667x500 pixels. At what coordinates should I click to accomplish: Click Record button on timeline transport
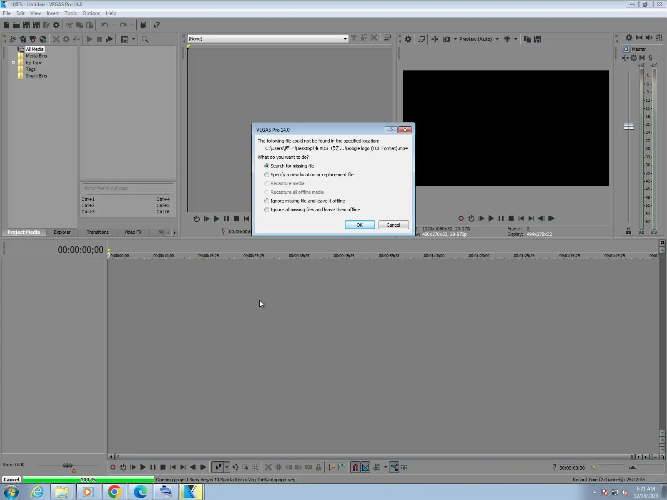(x=113, y=467)
